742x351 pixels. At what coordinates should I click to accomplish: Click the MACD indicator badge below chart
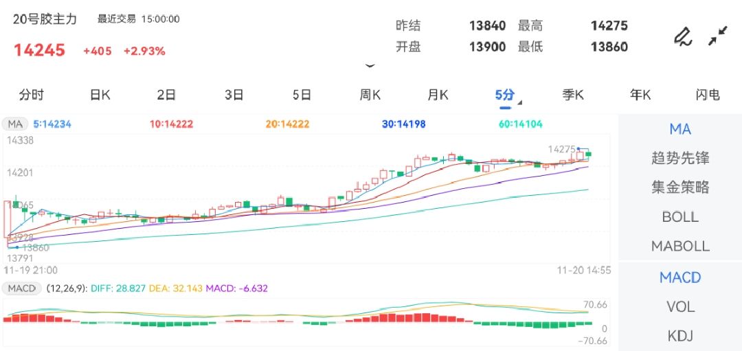coord(22,288)
